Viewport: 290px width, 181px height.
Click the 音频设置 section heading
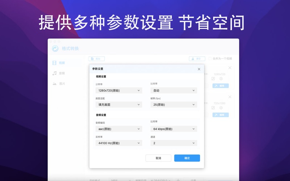pos(101,115)
